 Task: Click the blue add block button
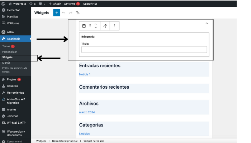pyautogui.click(x=56, y=13)
